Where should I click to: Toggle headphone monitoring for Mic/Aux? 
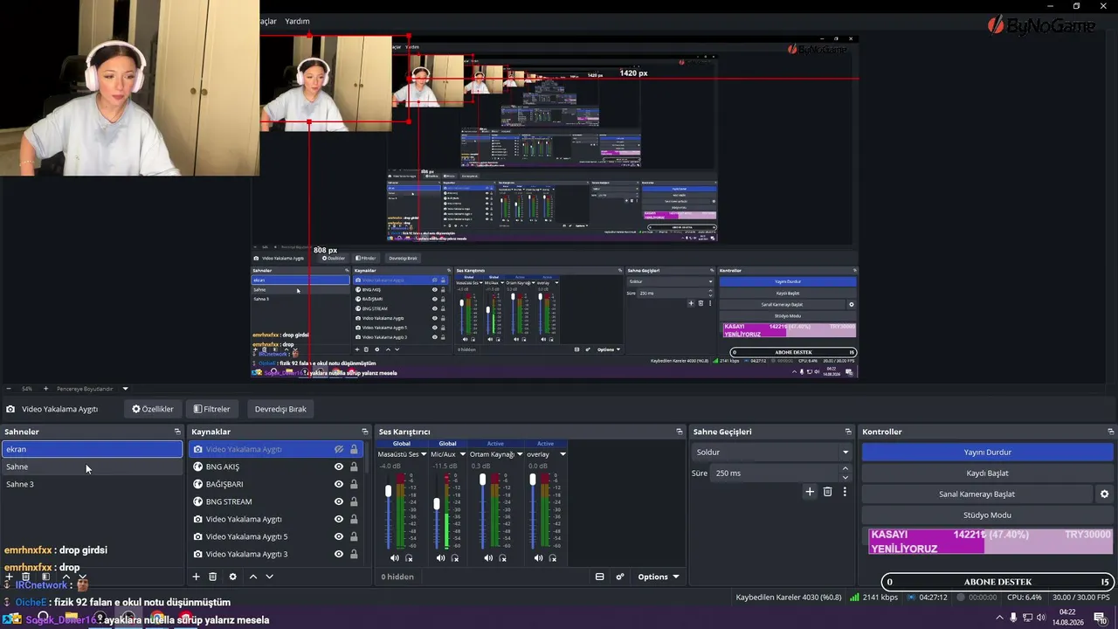coord(455,558)
